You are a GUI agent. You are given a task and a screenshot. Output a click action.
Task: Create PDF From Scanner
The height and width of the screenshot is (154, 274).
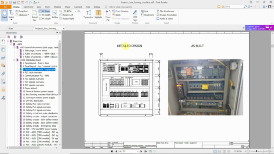pyautogui.click(x=121, y=11)
